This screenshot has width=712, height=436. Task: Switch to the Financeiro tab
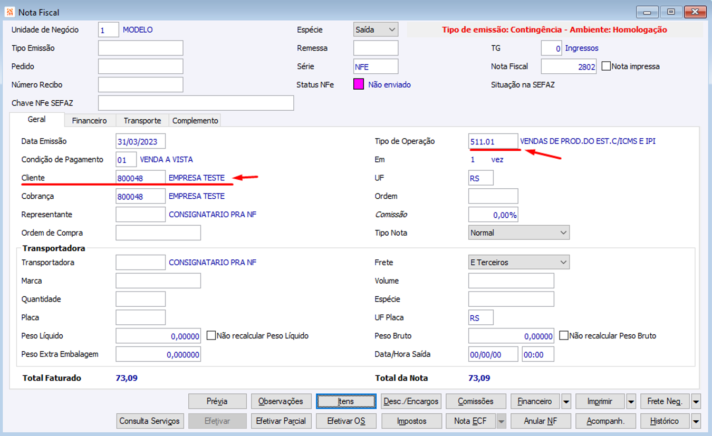pyautogui.click(x=90, y=121)
